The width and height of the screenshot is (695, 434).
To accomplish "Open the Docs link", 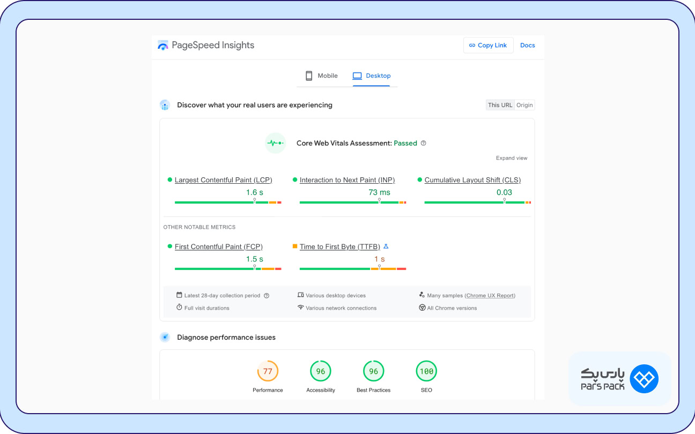I will (x=528, y=46).
